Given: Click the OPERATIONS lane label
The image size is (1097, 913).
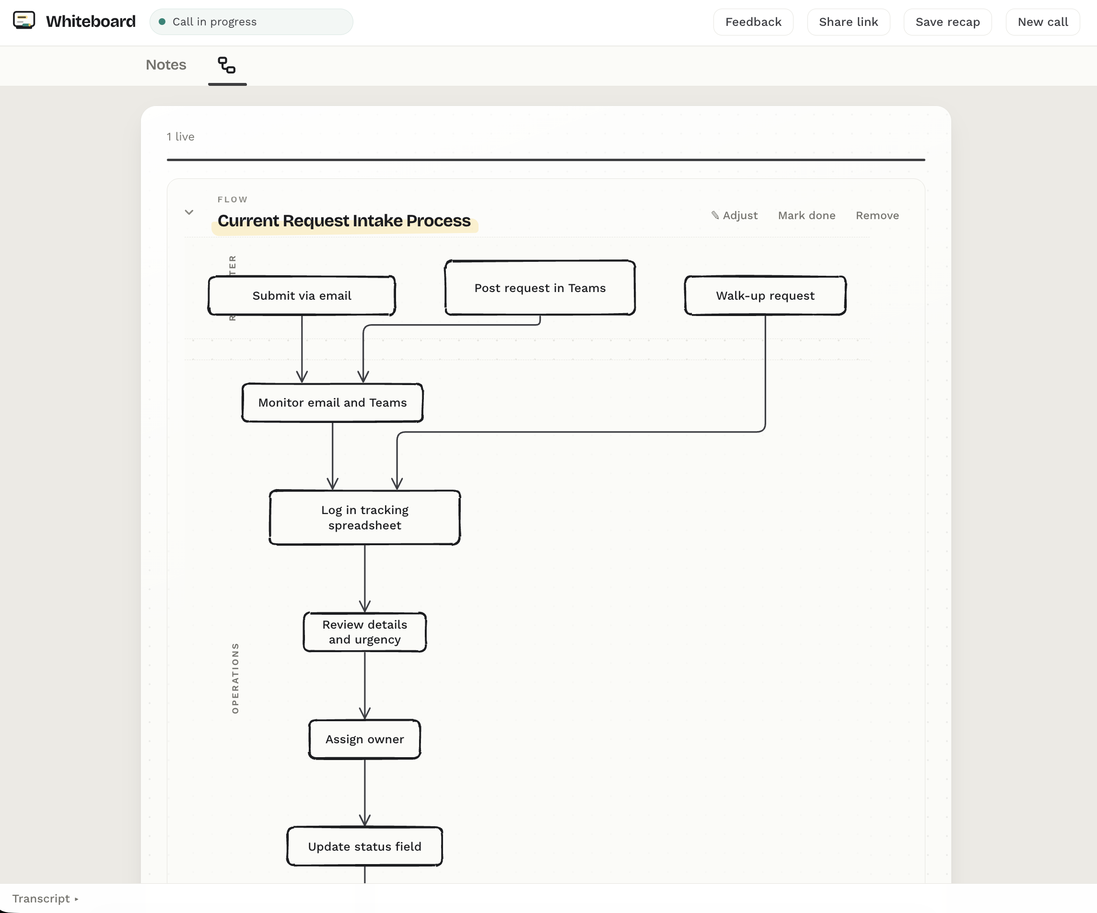Looking at the screenshot, I should tap(235, 678).
